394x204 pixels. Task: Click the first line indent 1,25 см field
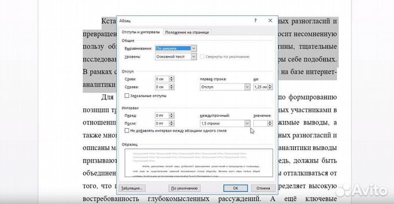[x=260, y=87]
